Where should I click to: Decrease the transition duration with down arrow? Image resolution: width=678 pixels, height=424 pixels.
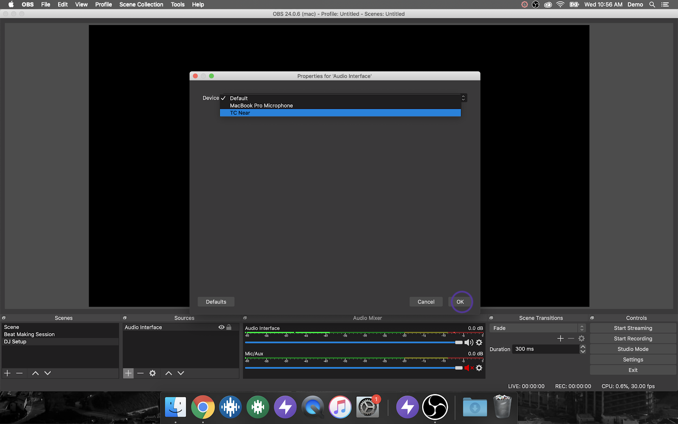click(583, 351)
